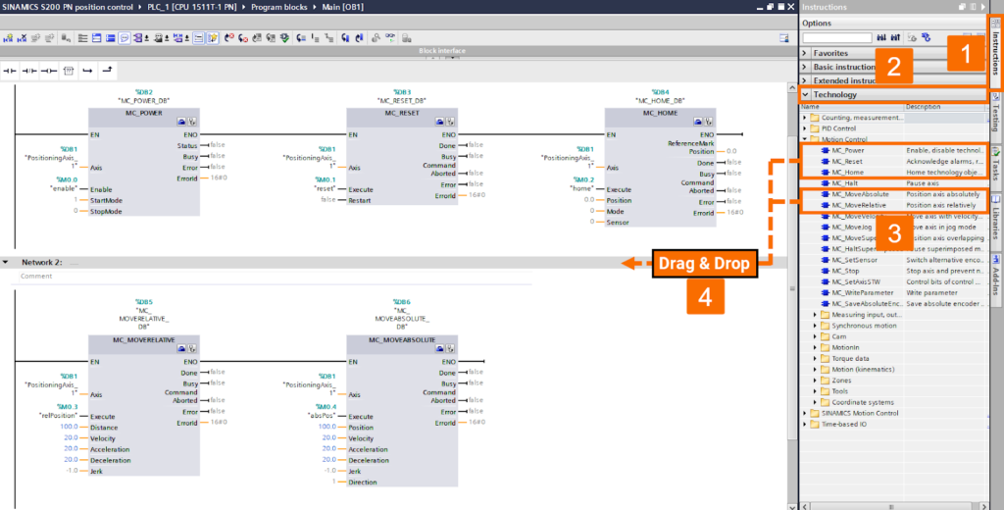Open MC_POWER block configuration icon
Screen dimensions: 1004x510
(181, 121)
